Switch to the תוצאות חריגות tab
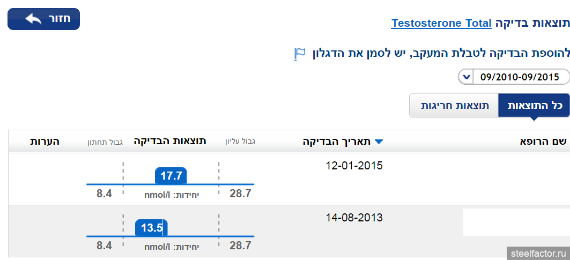 pyautogui.click(x=455, y=105)
